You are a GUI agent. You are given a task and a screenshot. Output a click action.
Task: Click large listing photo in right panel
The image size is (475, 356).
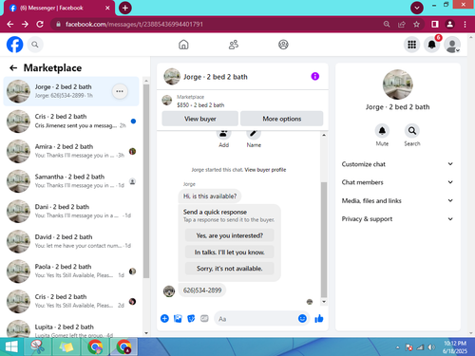click(398, 84)
